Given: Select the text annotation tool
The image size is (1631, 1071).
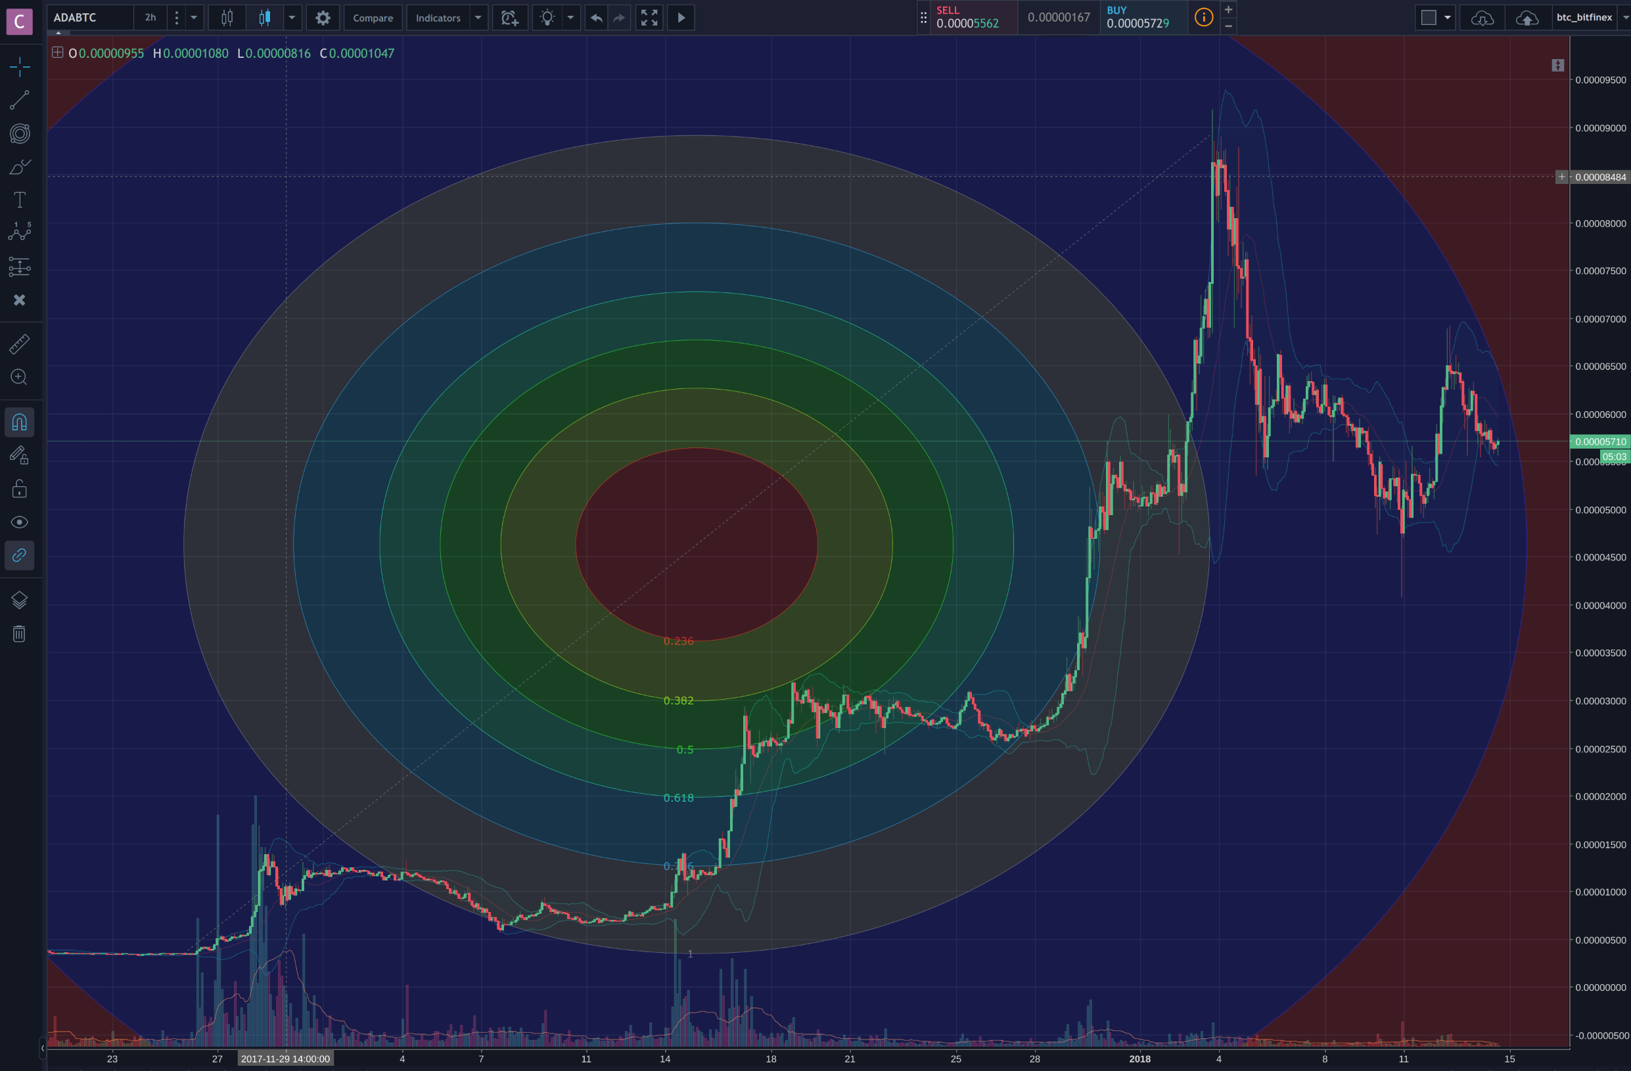Looking at the screenshot, I should (x=19, y=199).
